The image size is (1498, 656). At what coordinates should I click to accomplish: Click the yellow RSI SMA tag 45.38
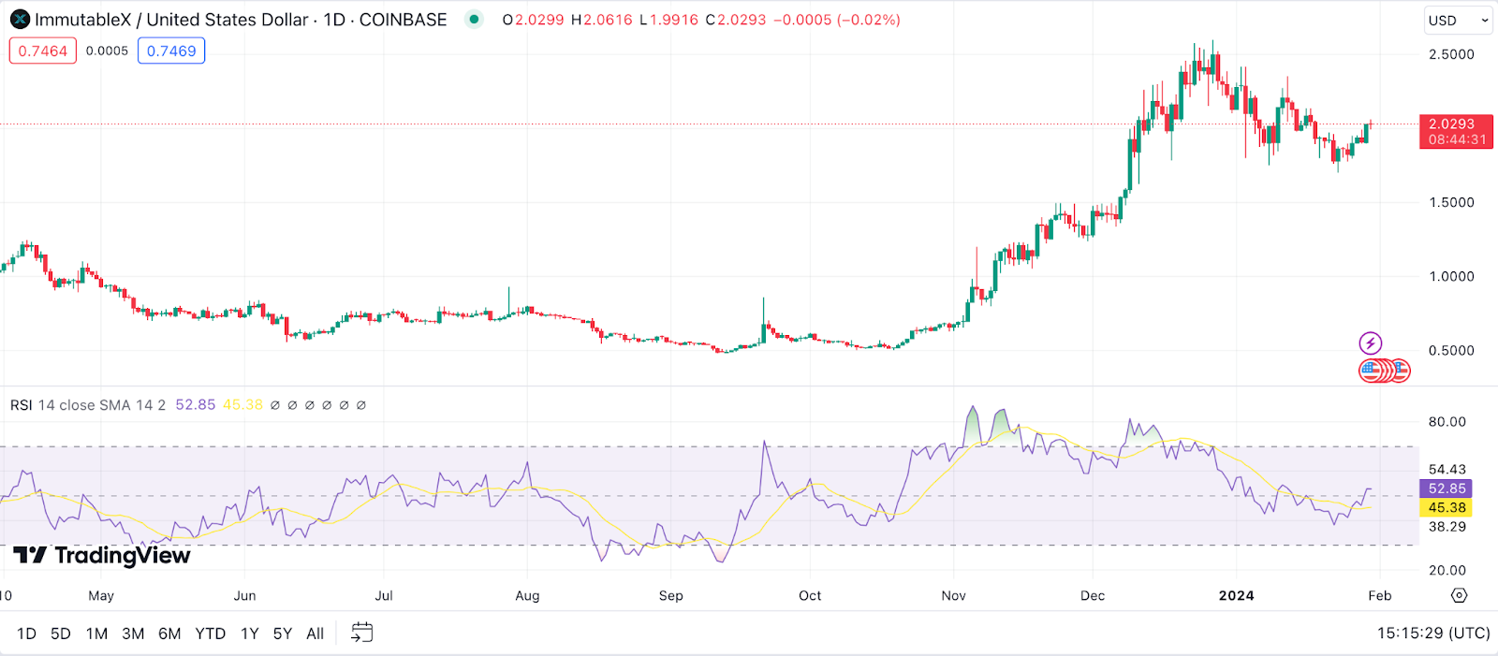click(1447, 508)
